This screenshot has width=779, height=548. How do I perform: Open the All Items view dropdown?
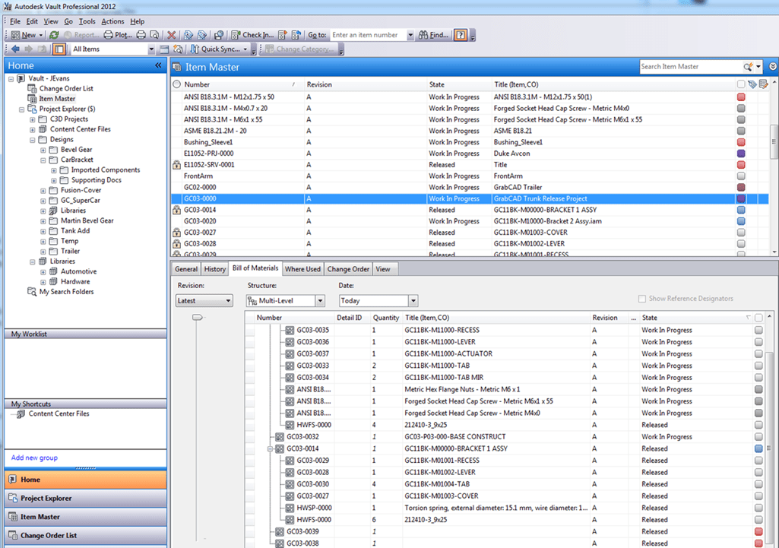[151, 49]
